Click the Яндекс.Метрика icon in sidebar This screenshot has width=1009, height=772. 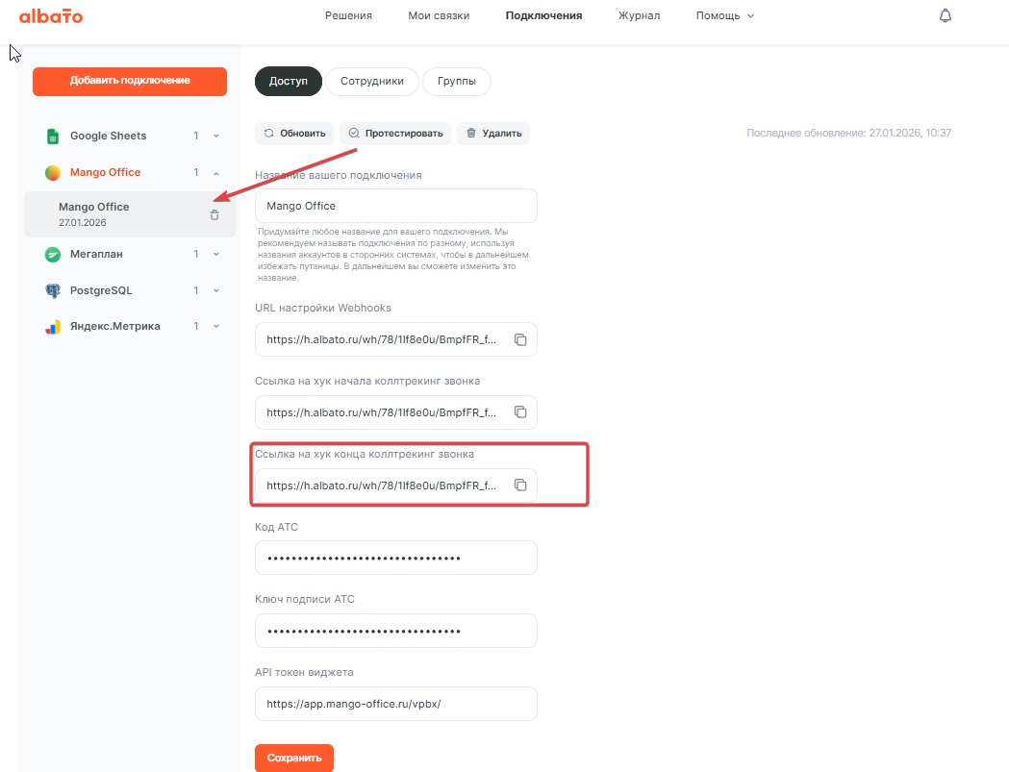[53, 327]
